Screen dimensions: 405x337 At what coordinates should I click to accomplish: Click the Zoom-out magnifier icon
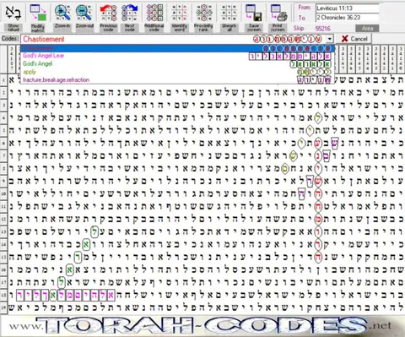tap(84, 13)
